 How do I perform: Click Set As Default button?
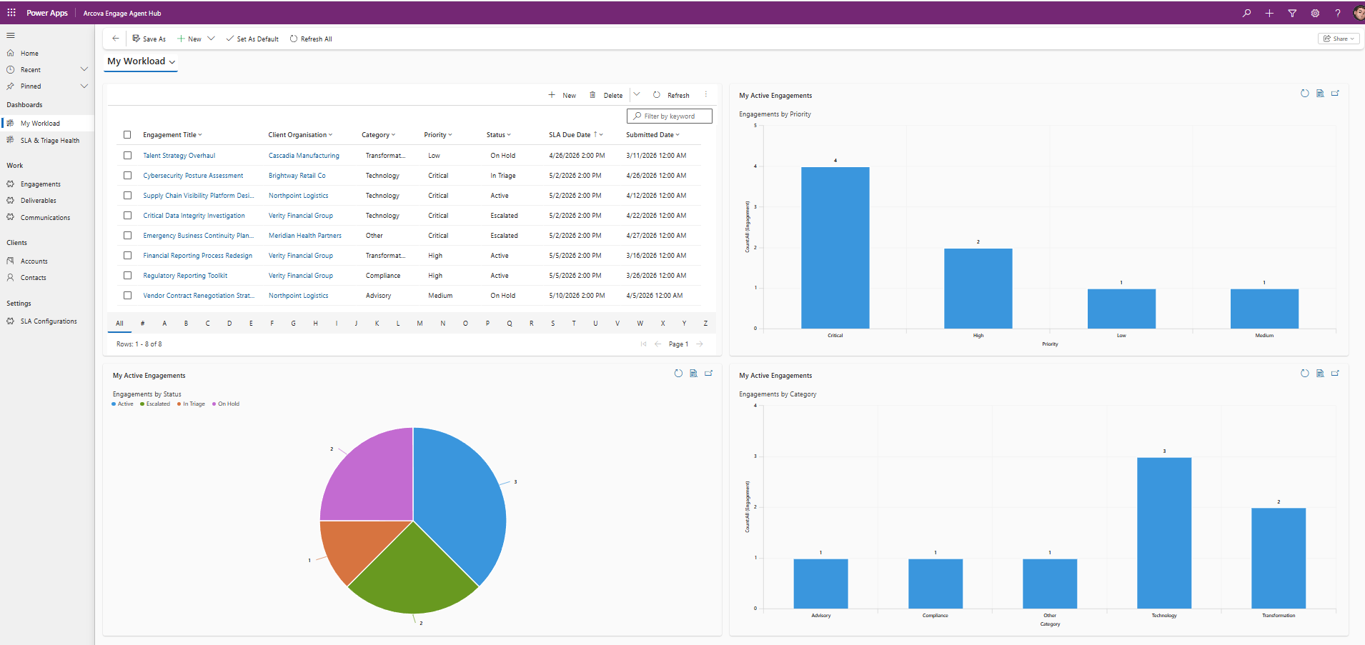252,39
